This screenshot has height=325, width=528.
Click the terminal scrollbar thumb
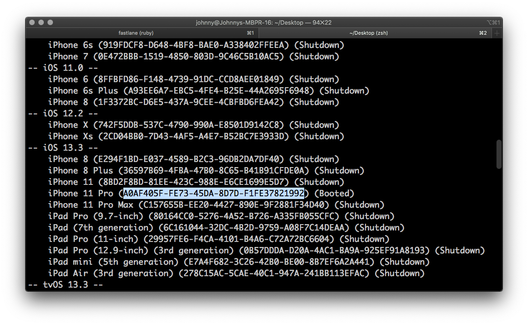(499, 154)
